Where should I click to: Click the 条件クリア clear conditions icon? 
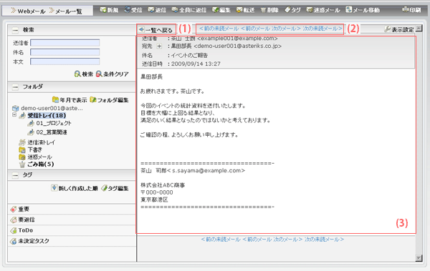tap(99, 74)
